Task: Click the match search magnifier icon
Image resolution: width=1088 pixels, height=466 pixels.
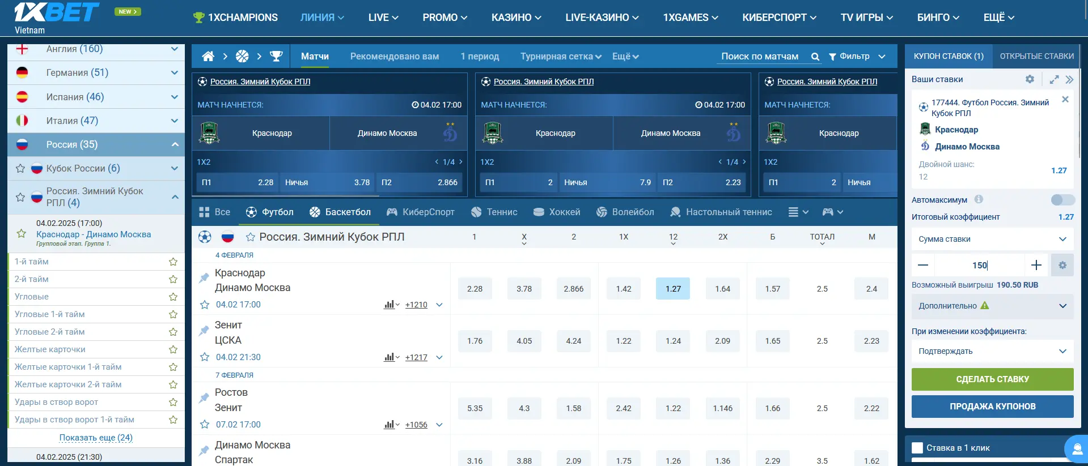Action: click(x=815, y=57)
